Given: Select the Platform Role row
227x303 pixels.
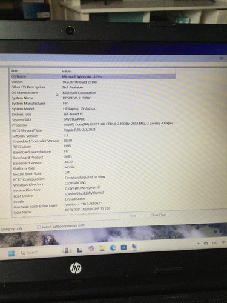Looking at the screenshot, I should pos(24,168).
